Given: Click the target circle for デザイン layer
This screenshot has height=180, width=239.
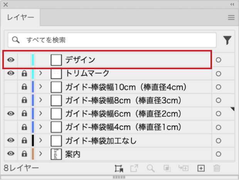Looking at the screenshot, I should click(x=219, y=60).
